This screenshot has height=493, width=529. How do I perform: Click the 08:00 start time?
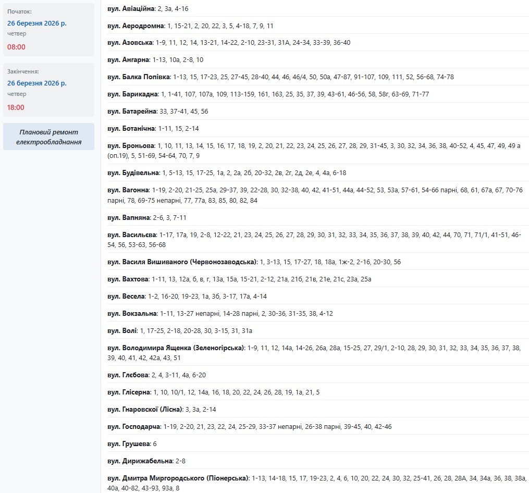[x=16, y=47]
